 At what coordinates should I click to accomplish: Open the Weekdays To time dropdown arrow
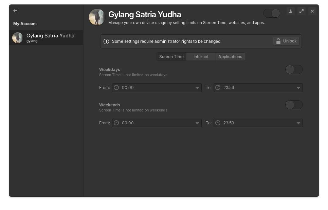[x=298, y=88]
